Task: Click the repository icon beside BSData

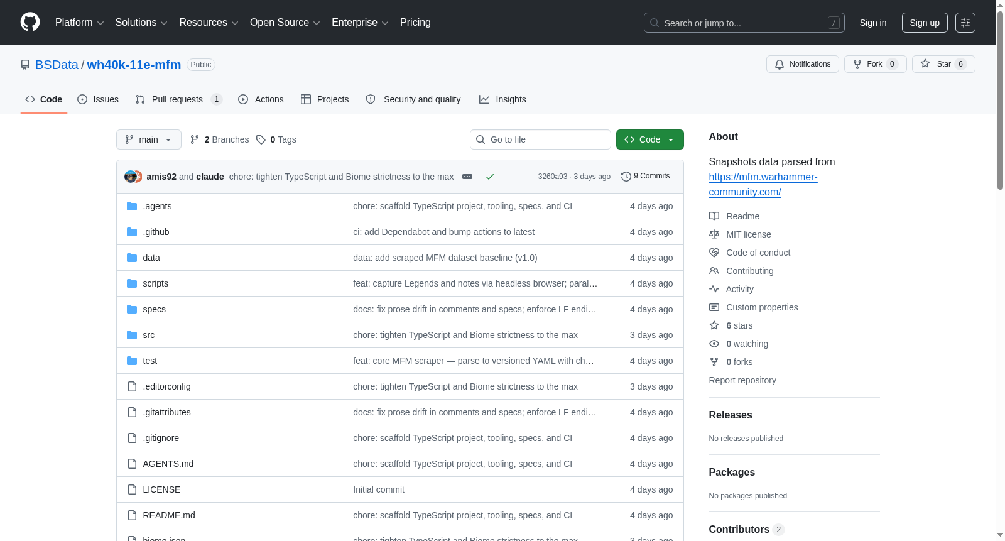Action: tap(25, 65)
